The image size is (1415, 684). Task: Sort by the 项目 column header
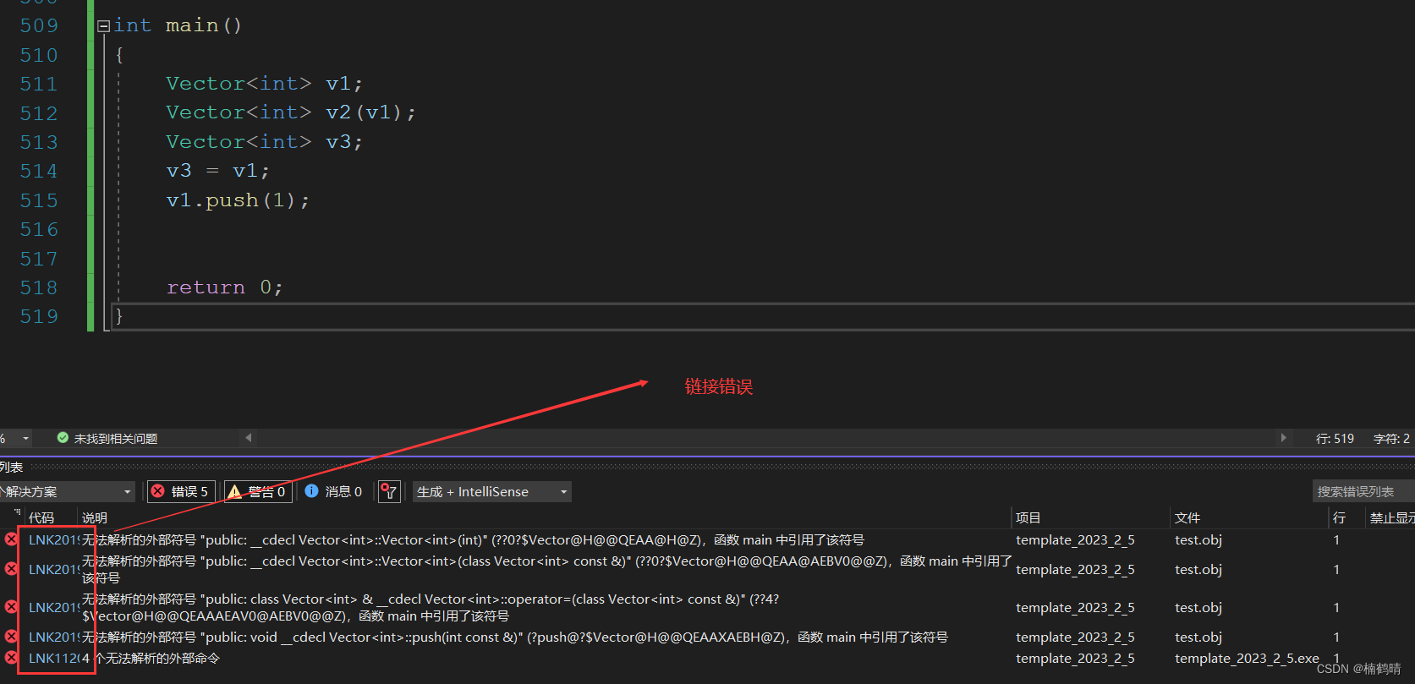click(x=1028, y=517)
